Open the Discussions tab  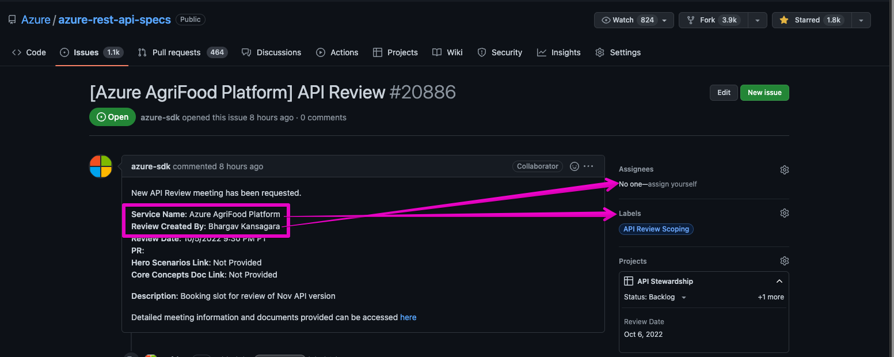tap(272, 52)
